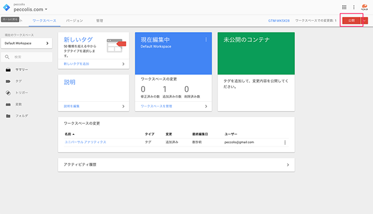Open the dropdown arrow beside 公開
The height and width of the screenshot is (214, 373).
pyautogui.click(x=364, y=20)
